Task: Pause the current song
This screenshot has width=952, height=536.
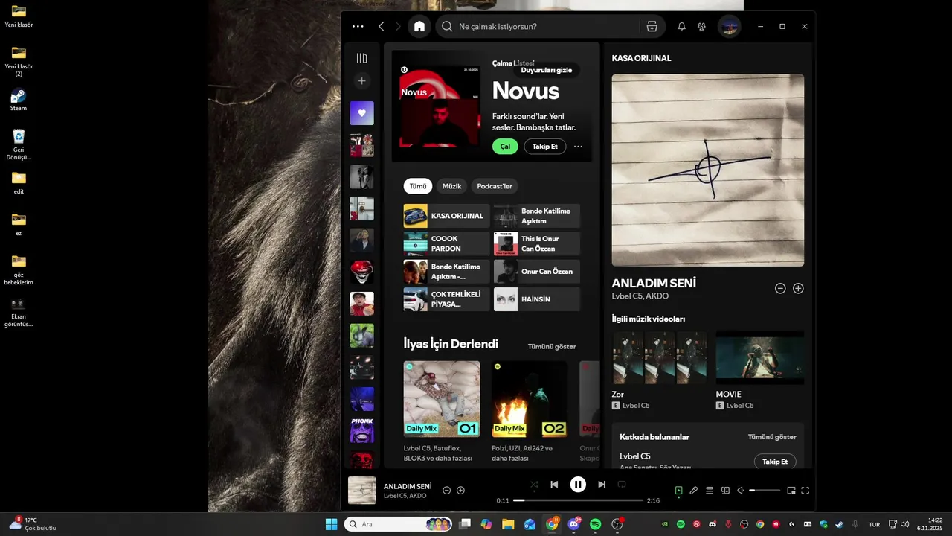Action: (578, 485)
